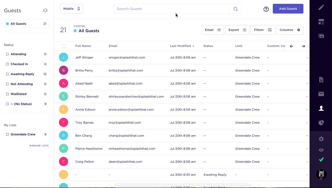The image size is (332, 188).
Task: Filter by Waitlisted status
Action: (x=26, y=94)
